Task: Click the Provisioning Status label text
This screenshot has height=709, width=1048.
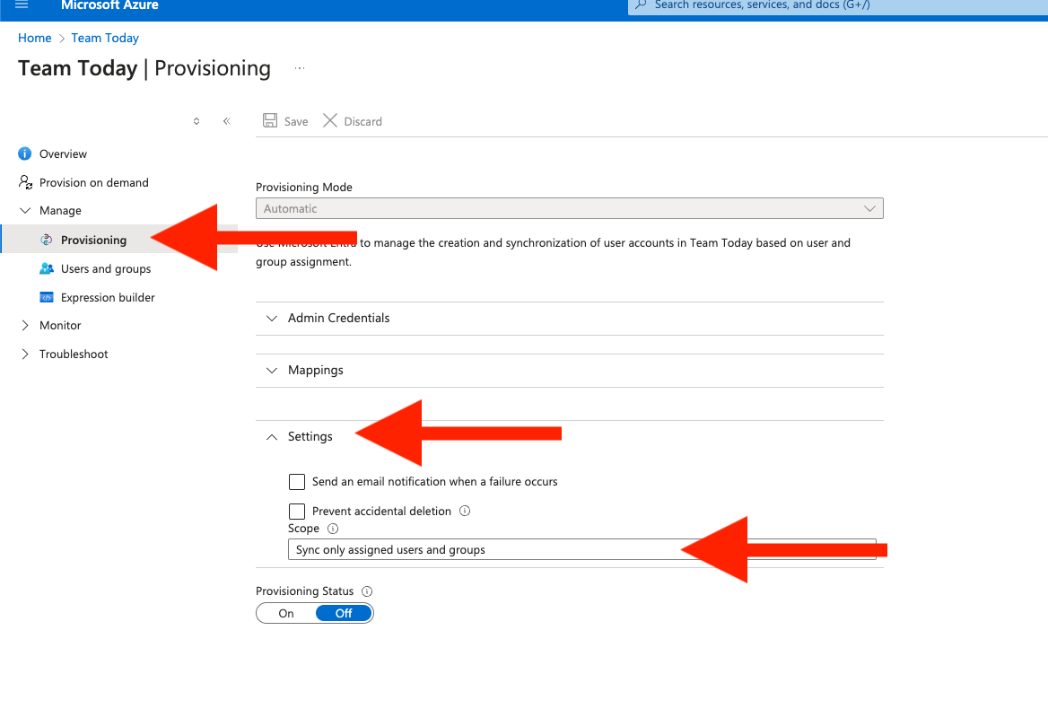Action: [x=305, y=591]
